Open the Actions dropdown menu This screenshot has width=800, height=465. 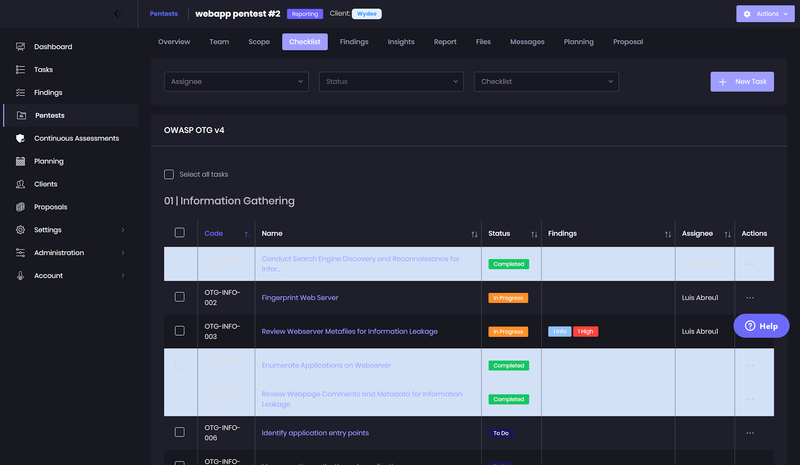pos(765,14)
